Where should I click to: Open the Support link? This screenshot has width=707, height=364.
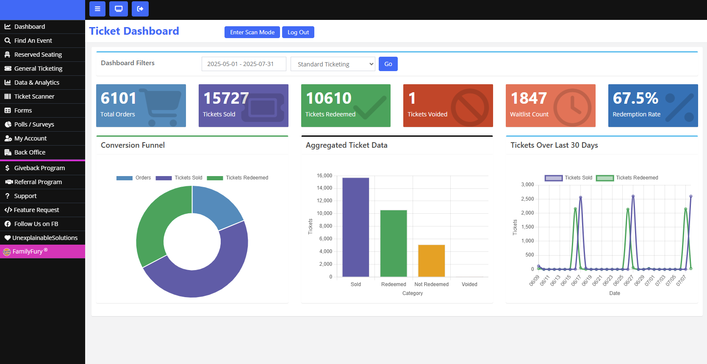pos(42,196)
